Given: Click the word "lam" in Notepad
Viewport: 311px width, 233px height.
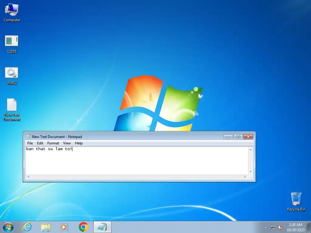Looking at the screenshot, I should pos(59,149).
